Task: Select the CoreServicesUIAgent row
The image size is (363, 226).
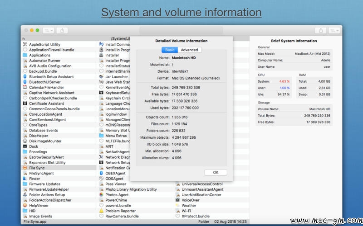Action: tap(59, 119)
